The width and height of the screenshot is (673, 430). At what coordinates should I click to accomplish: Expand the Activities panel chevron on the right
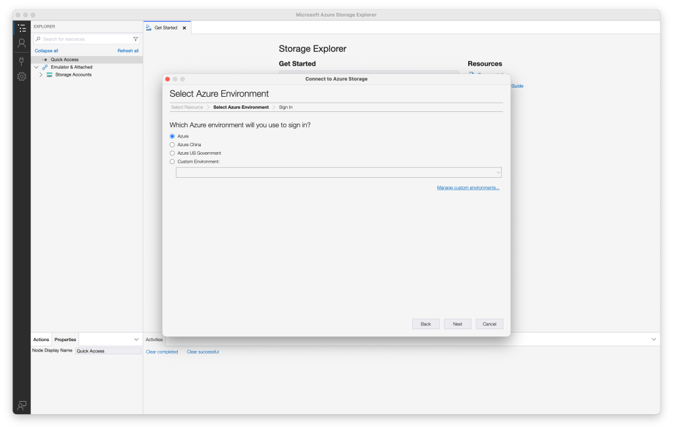pos(653,339)
